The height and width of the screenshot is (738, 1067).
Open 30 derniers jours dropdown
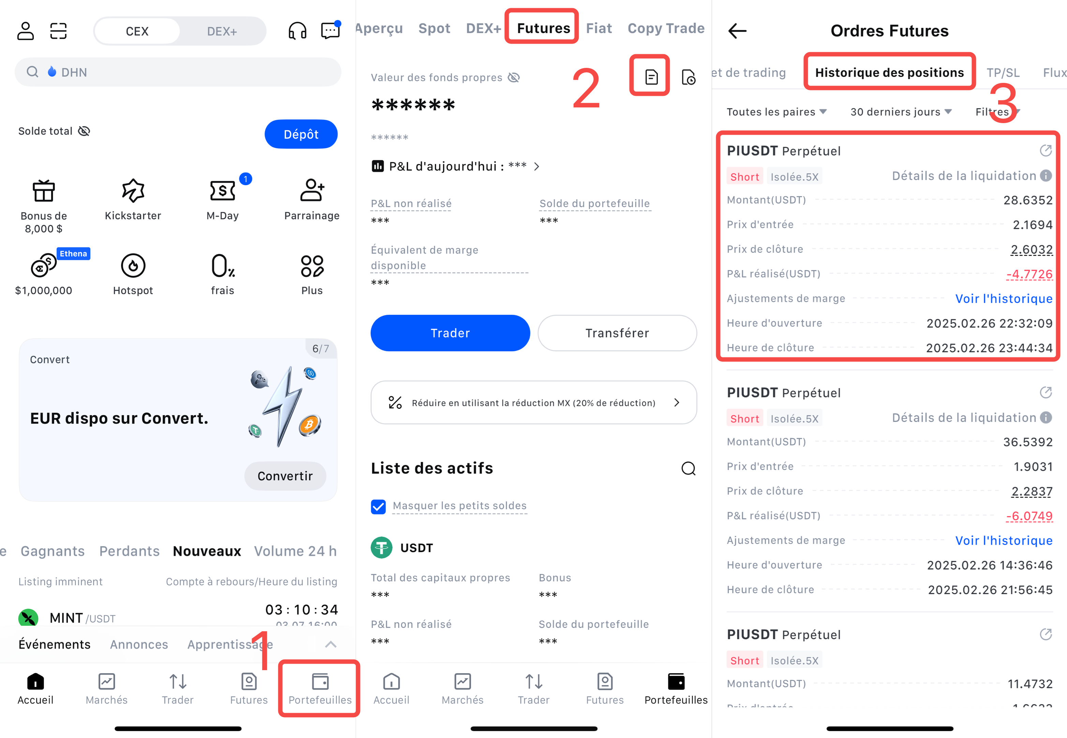[901, 112]
